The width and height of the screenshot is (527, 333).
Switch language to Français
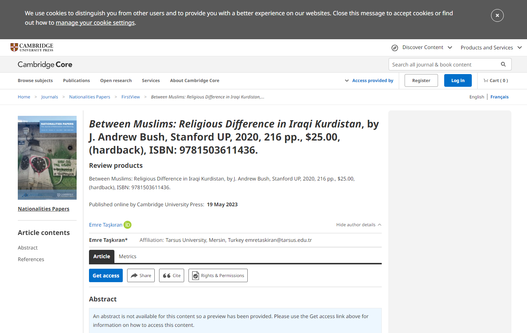pos(499,97)
